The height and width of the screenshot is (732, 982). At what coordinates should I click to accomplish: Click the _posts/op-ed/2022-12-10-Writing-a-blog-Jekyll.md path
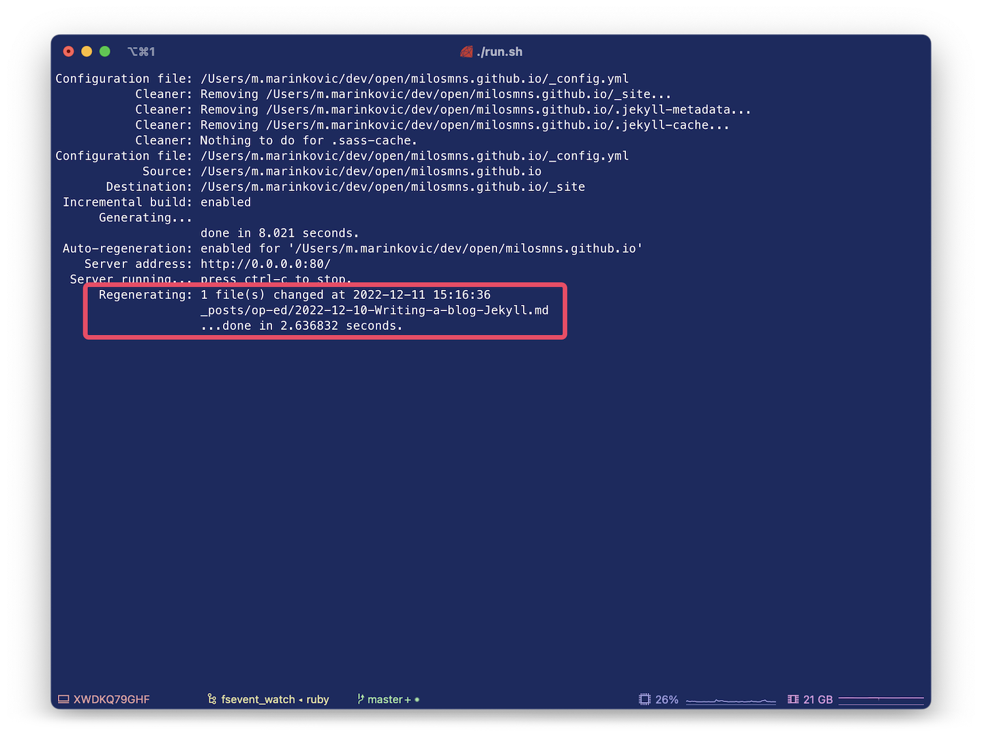[x=374, y=310]
